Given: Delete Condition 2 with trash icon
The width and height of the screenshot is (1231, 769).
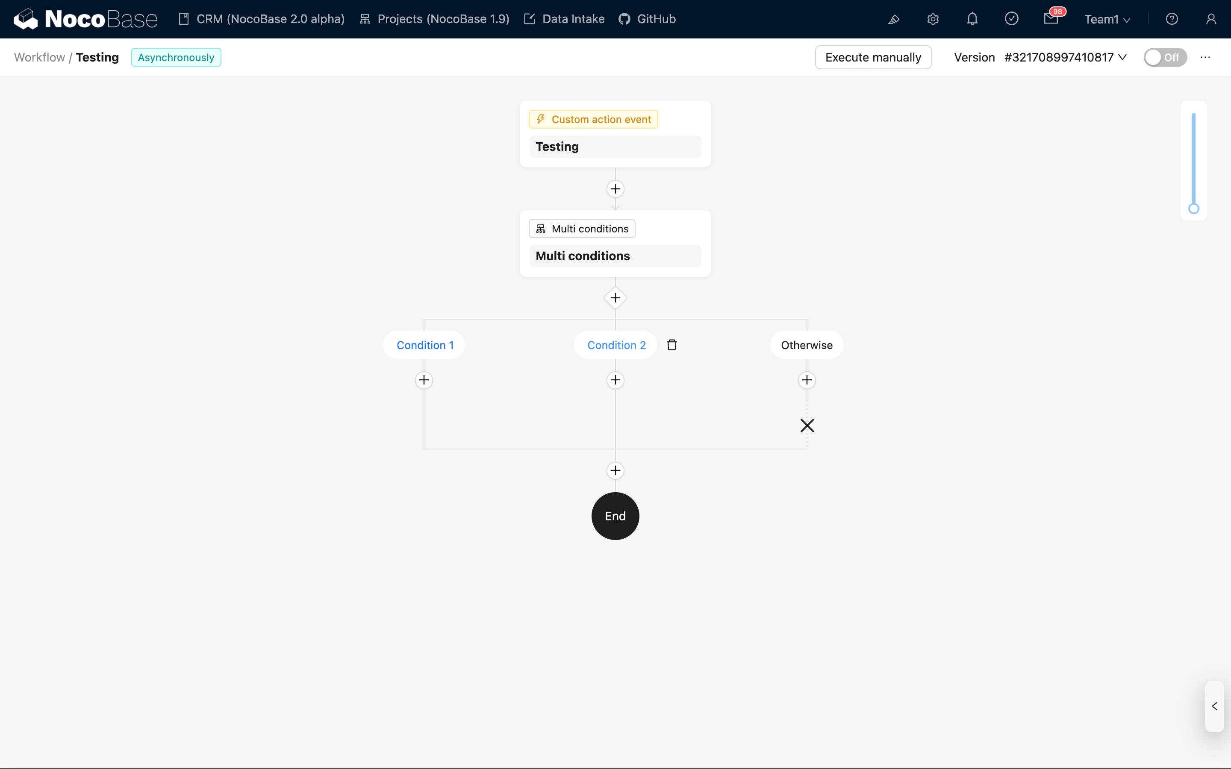Looking at the screenshot, I should tap(671, 345).
